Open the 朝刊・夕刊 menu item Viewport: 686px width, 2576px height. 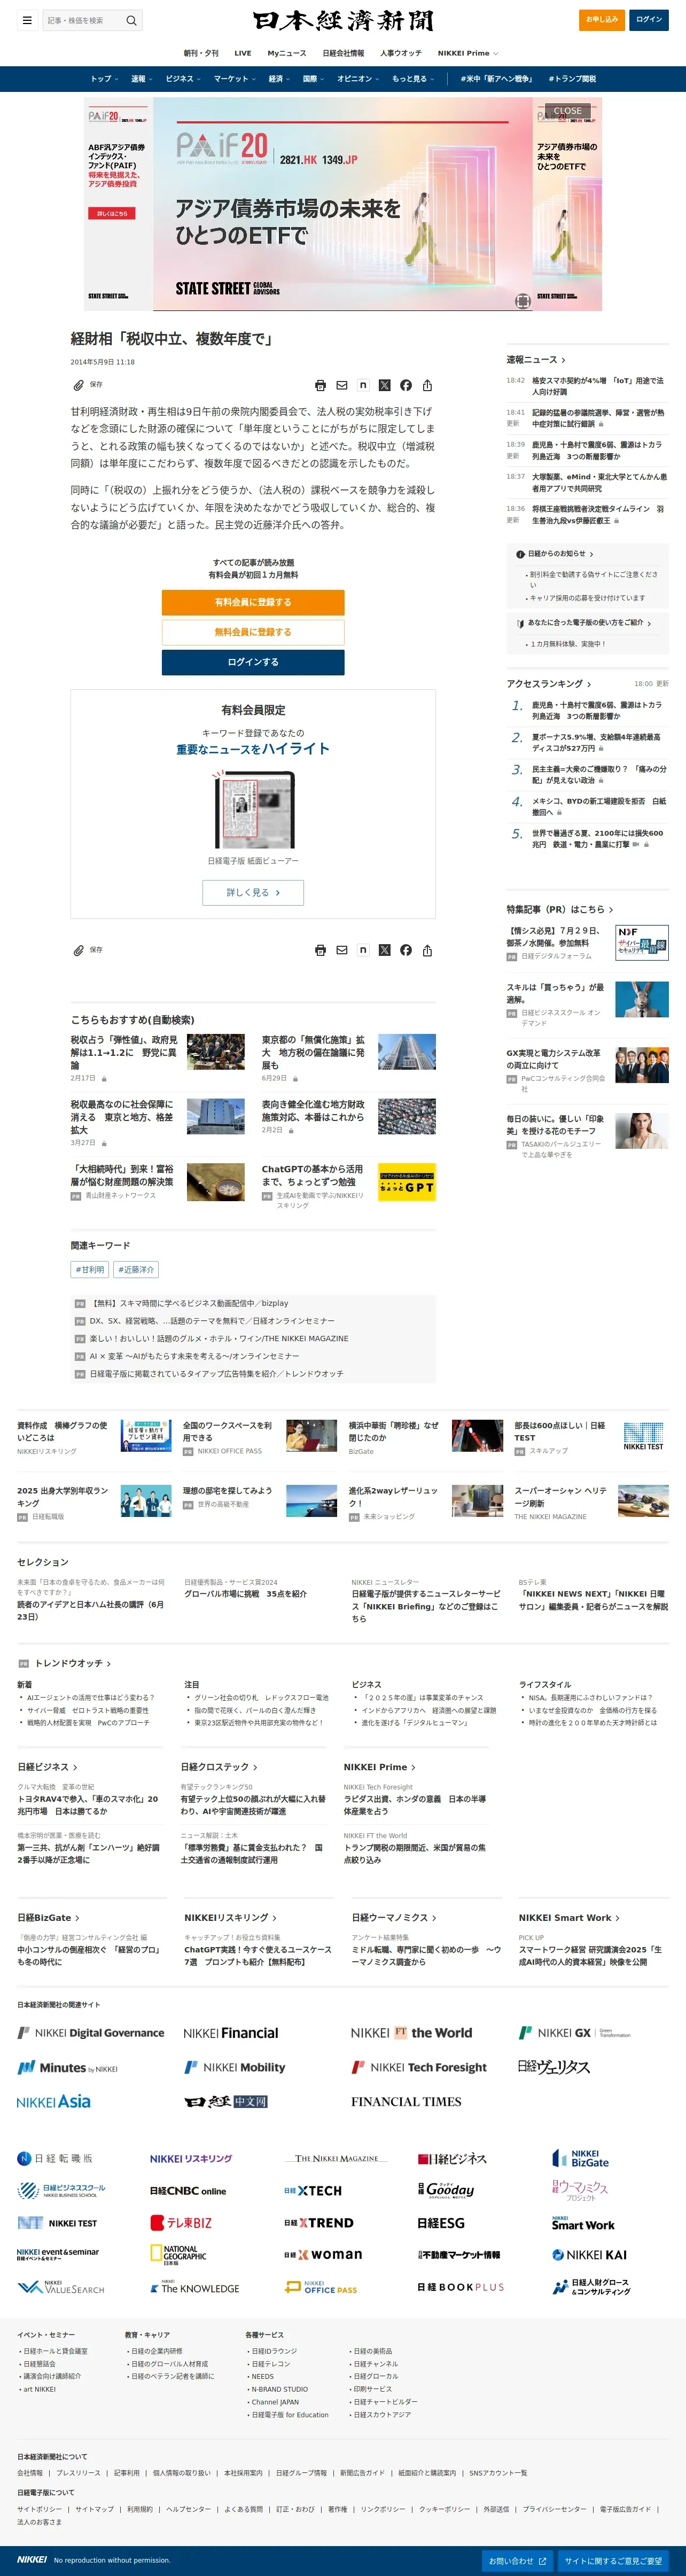(x=201, y=53)
